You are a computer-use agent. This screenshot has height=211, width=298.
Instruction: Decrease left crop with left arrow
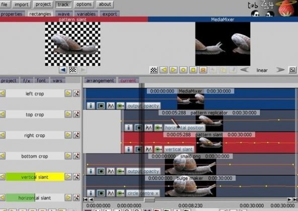point(3,93)
